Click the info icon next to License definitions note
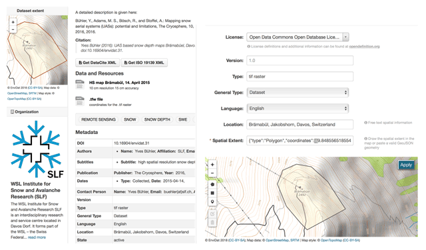The height and width of the screenshot is (250, 426). click(x=248, y=47)
